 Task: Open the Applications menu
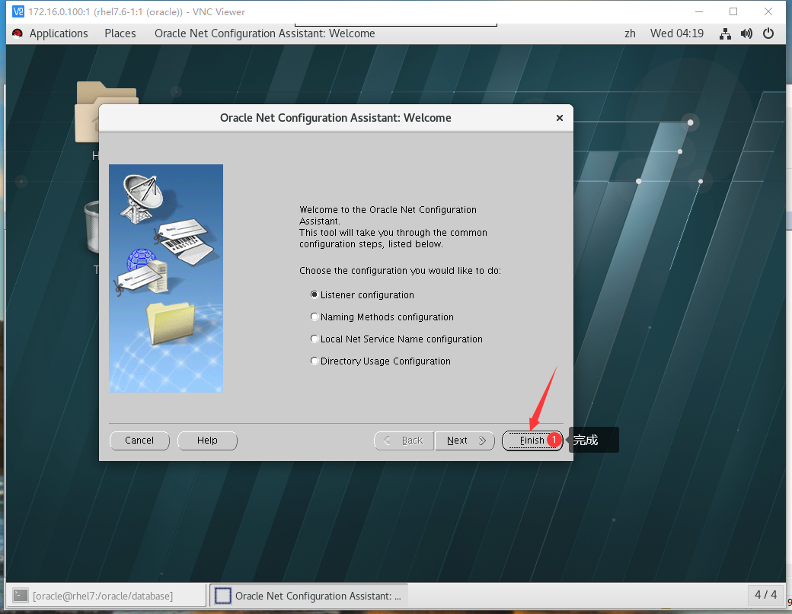[x=59, y=33]
